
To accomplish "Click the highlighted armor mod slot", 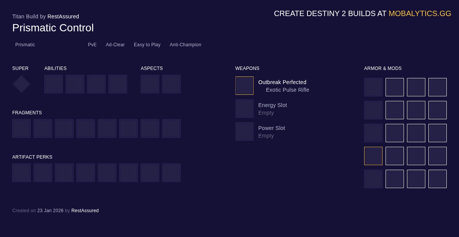I will [373, 156].
